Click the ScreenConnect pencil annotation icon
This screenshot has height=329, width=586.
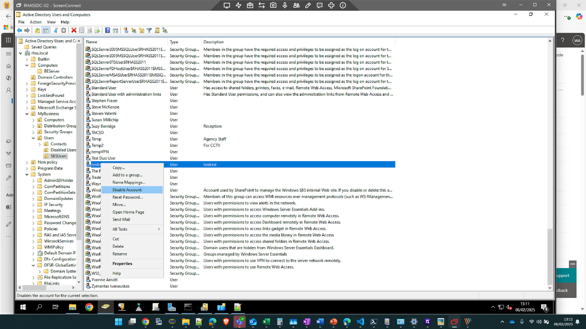tap(308, 5)
